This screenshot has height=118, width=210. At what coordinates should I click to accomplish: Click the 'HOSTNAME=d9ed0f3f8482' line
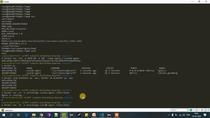click(14, 24)
